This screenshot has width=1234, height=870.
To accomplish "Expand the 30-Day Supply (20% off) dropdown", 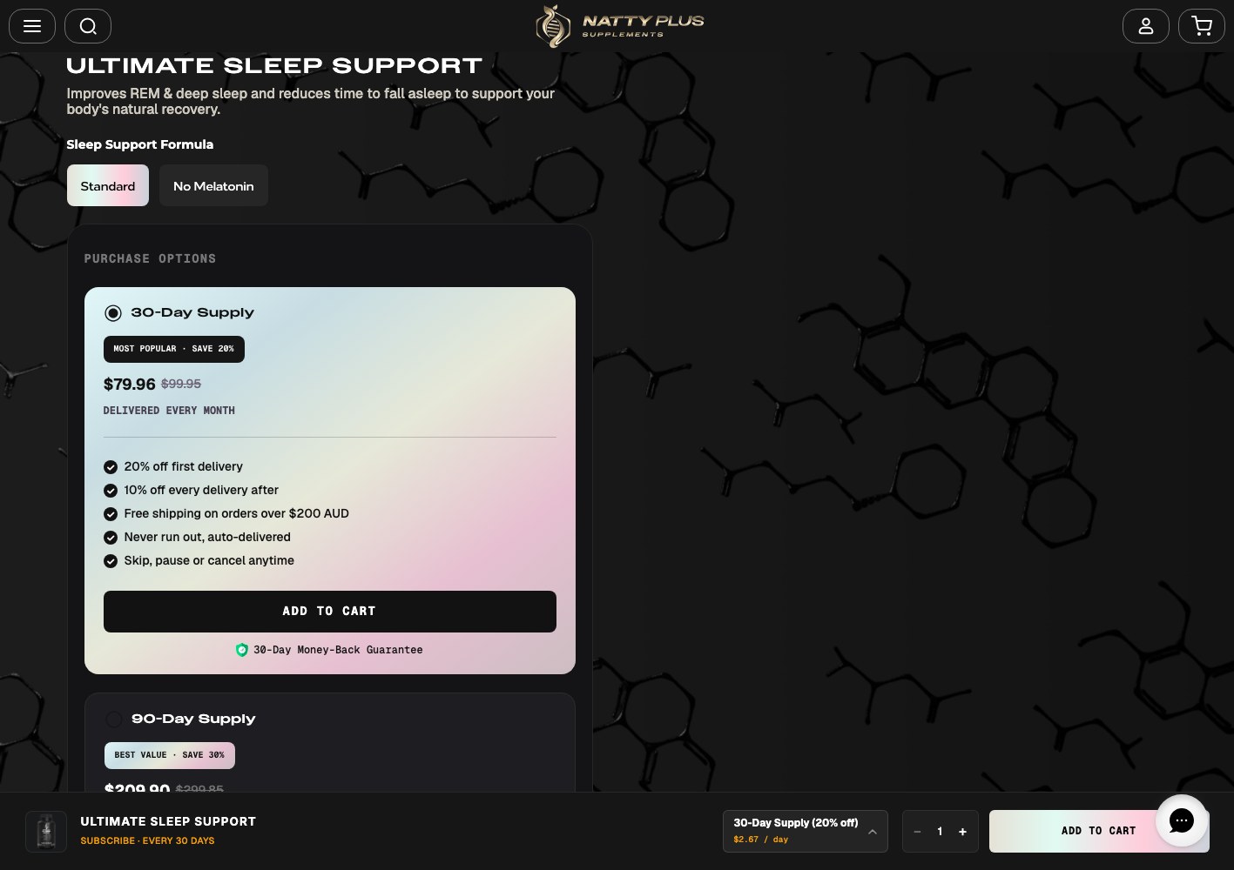I will 806,831.
